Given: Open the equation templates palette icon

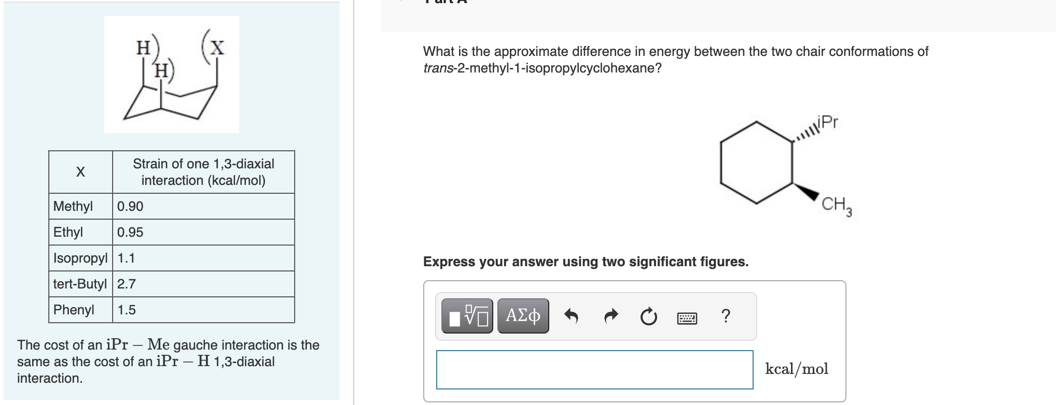Looking at the screenshot, I should pos(466,316).
